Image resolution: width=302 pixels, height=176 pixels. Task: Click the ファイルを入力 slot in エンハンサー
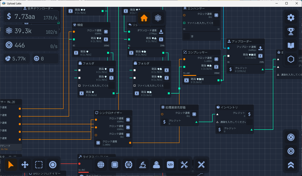[x=202, y=23]
